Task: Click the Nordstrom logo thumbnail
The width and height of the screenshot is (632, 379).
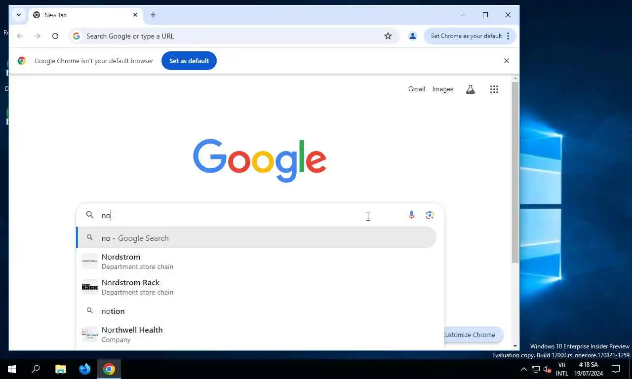Action: tap(90, 261)
